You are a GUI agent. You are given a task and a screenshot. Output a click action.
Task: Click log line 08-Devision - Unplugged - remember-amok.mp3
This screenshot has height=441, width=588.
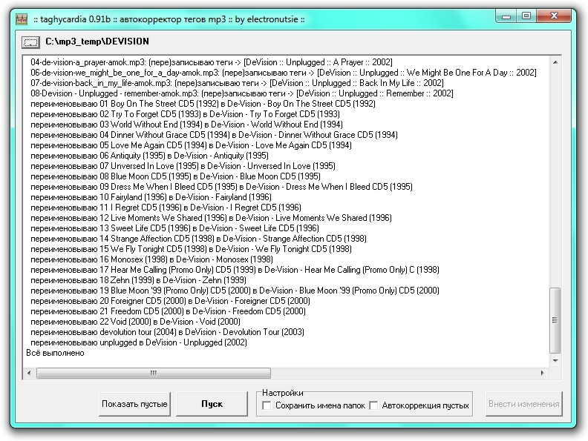(242, 93)
